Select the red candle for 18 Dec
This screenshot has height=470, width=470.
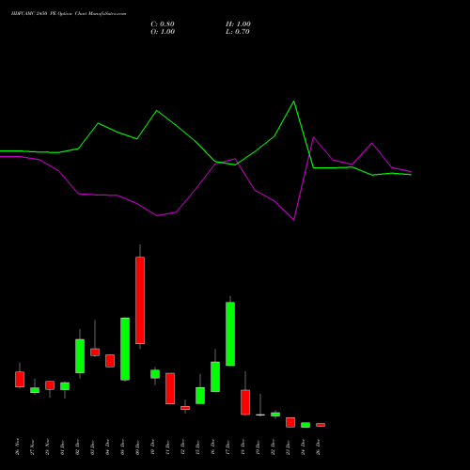click(245, 402)
